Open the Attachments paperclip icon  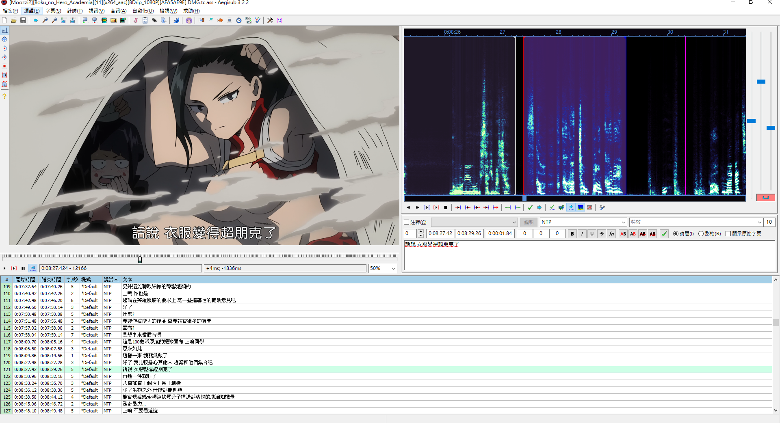point(154,20)
